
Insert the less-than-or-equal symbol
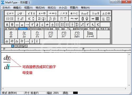coord(42,24)
